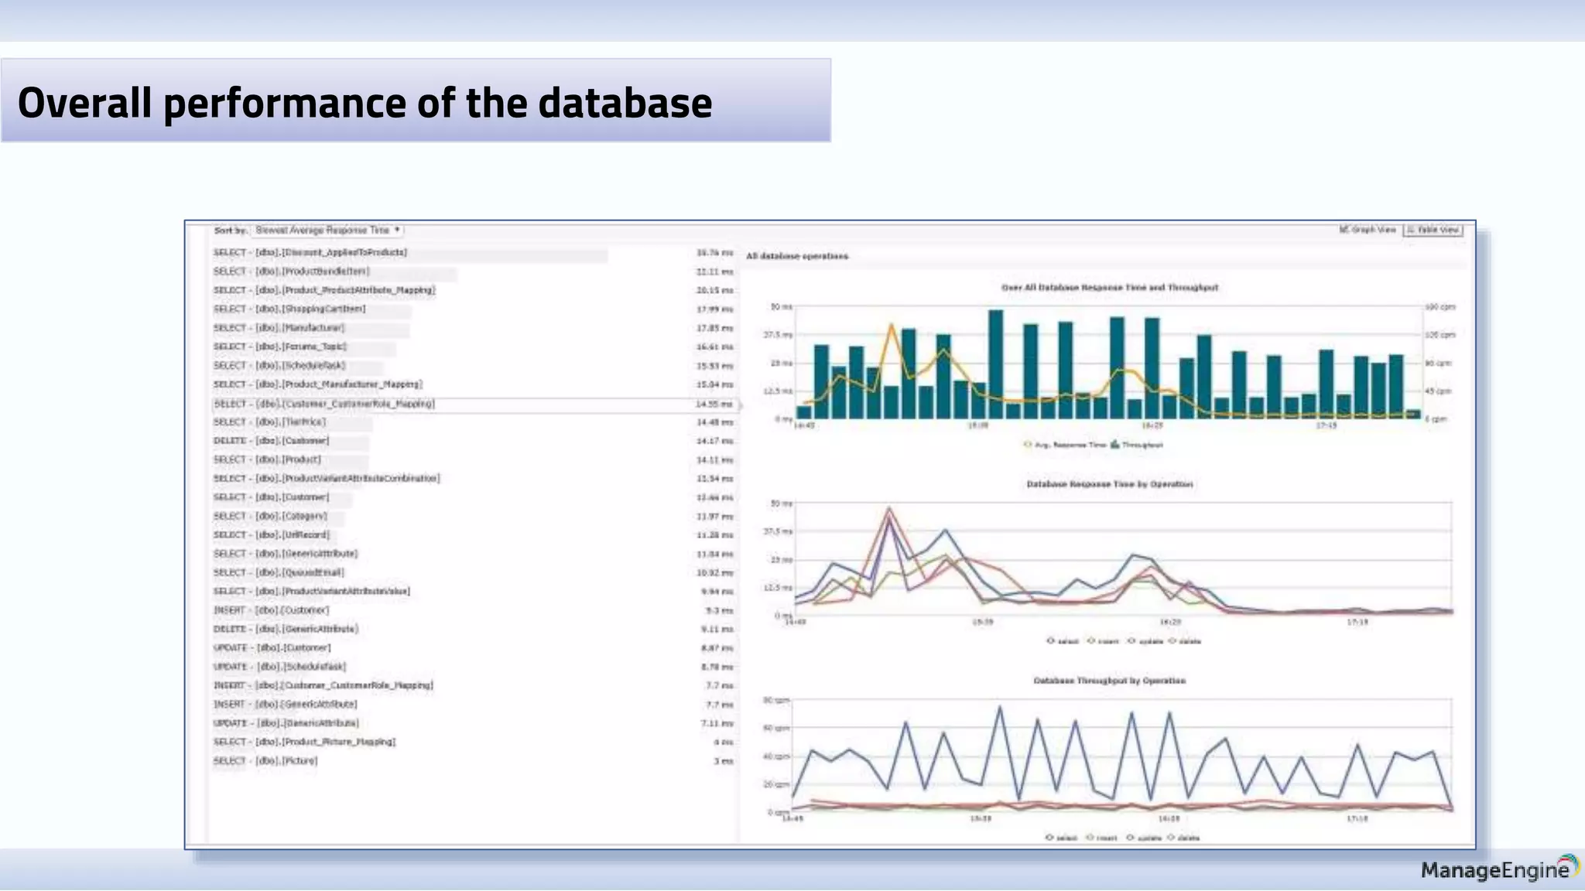
Task: Select the SELECT Category query row
Action: pos(473,516)
